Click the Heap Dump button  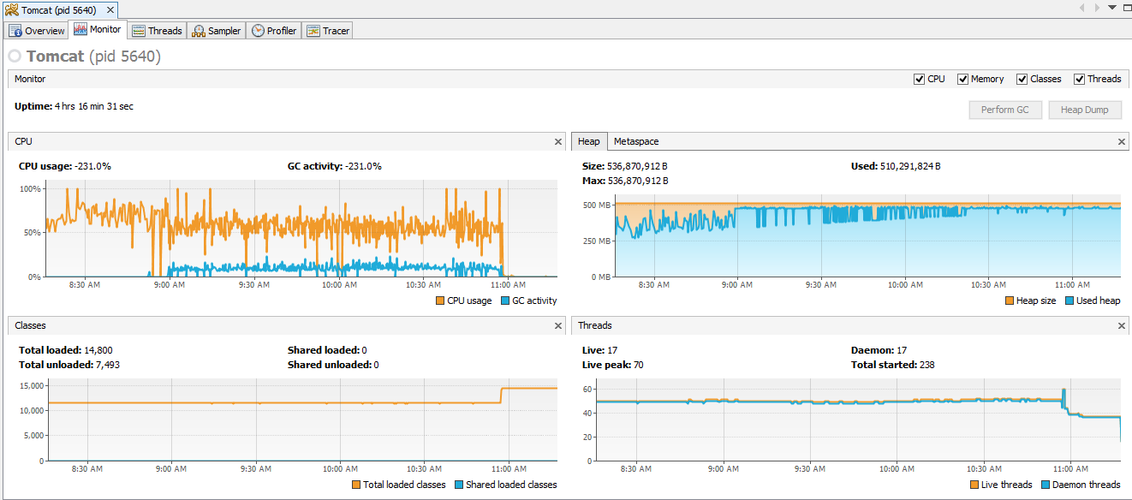(1084, 110)
